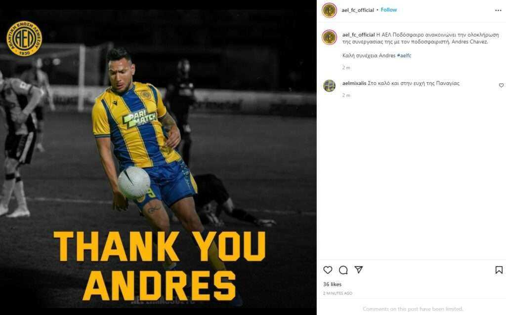Viewport: 506px width, 315px height.
Task: Like the post with the heart icon
Action: [x=328, y=270]
